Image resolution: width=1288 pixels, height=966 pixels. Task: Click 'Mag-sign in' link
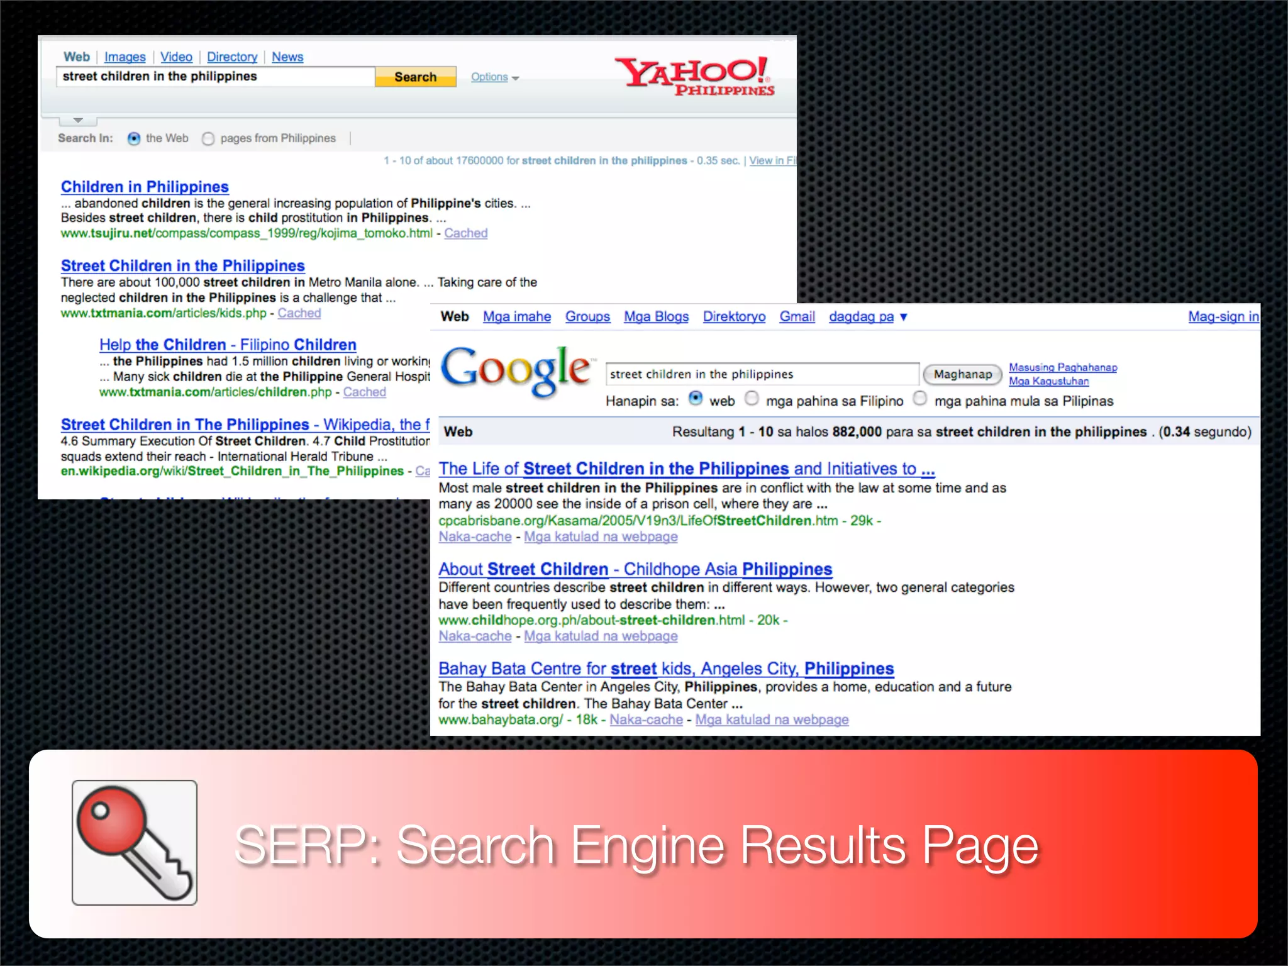click(x=1223, y=316)
